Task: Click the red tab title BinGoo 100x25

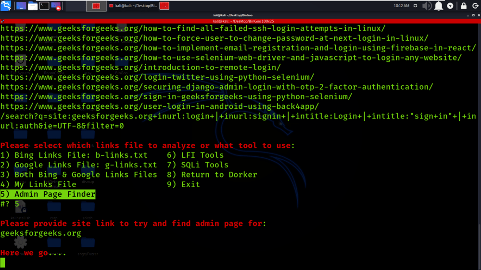Action: tap(243, 21)
